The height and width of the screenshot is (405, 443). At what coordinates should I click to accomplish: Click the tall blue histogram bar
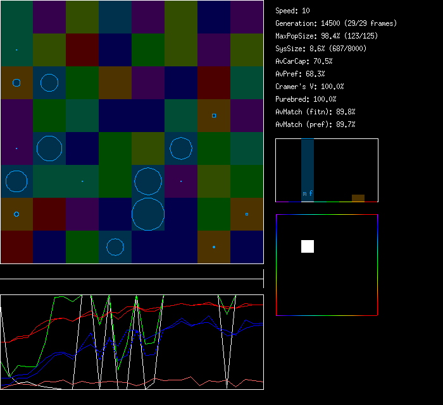pos(308,164)
